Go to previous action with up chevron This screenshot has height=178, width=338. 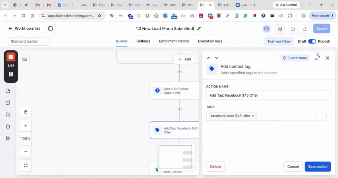pyautogui.click(x=209, y=58)
